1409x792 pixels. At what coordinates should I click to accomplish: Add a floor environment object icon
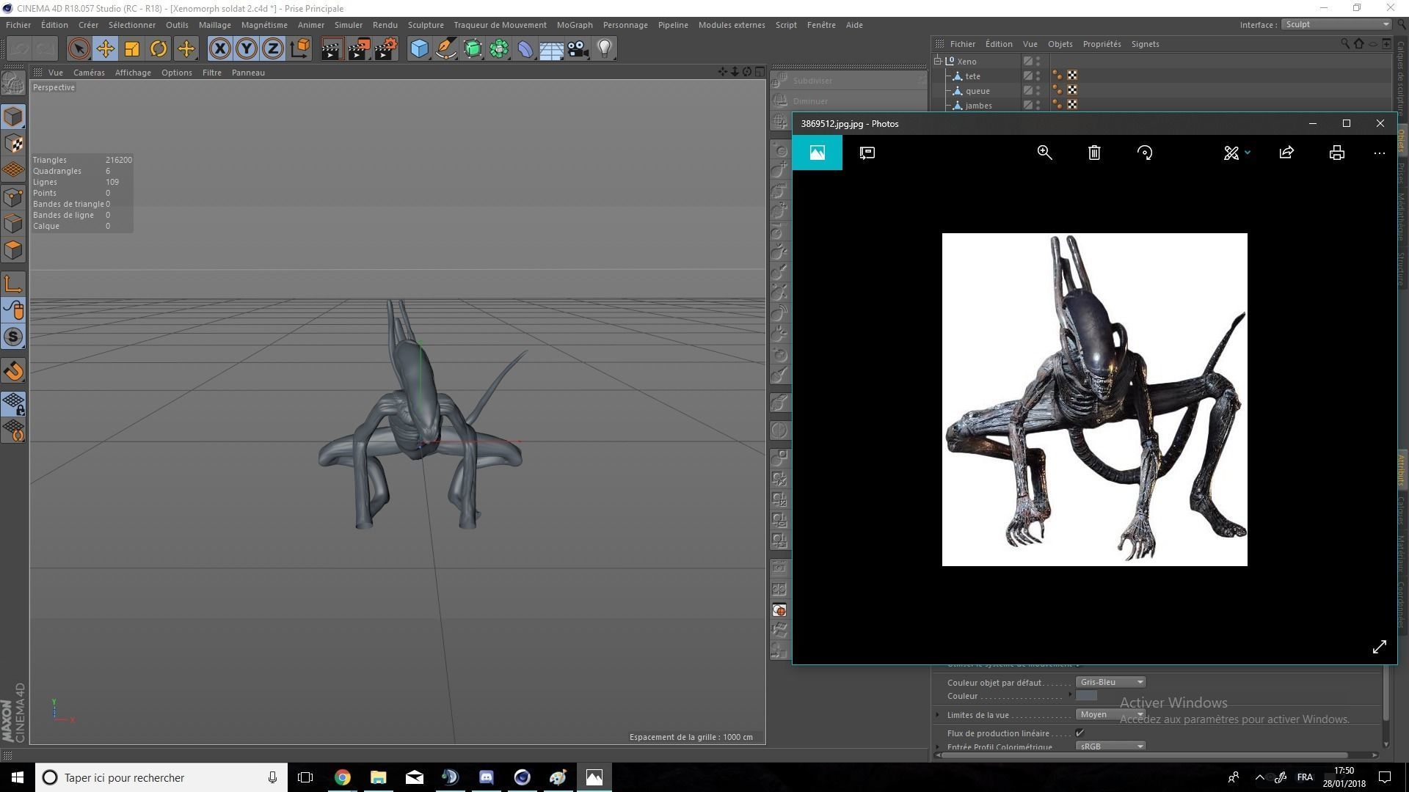(x=552, y=49)
